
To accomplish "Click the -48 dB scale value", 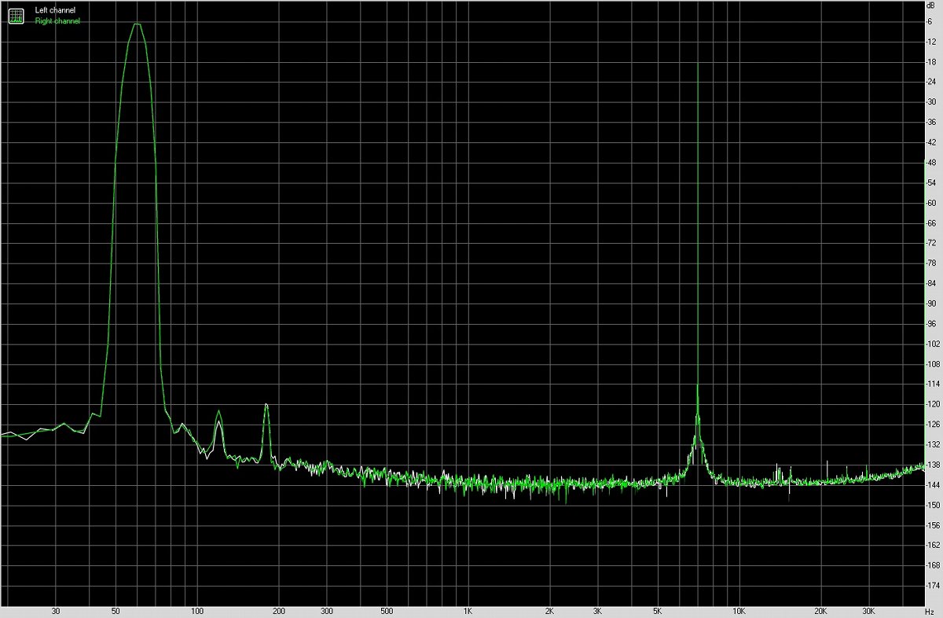I will [x=931, y=163].
